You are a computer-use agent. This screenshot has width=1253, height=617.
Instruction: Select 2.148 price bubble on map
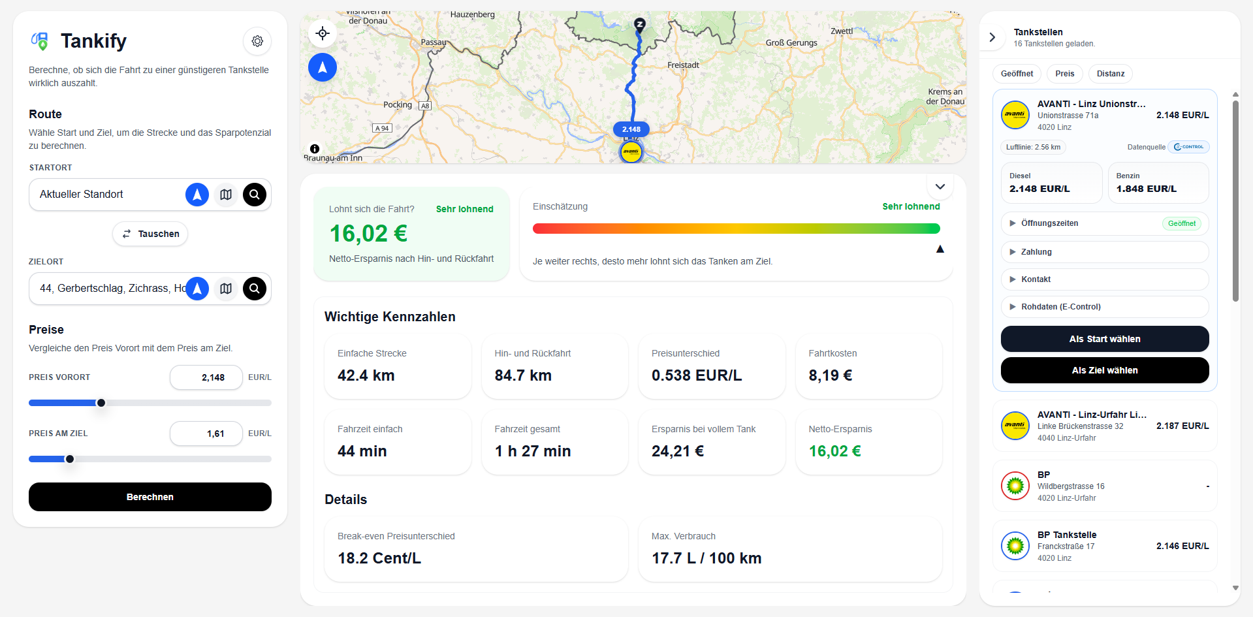(x=631, y=129)
